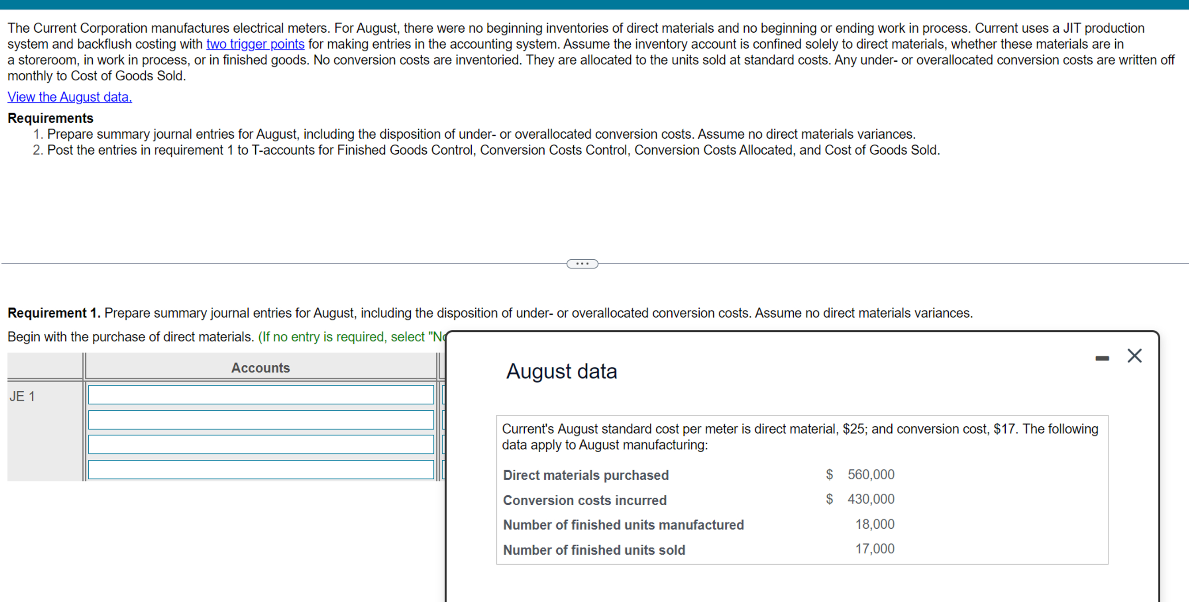The width and height of the screenshot is (1189, 602).
Task: Select the second JE 1 account field
Action: point(261,420)
